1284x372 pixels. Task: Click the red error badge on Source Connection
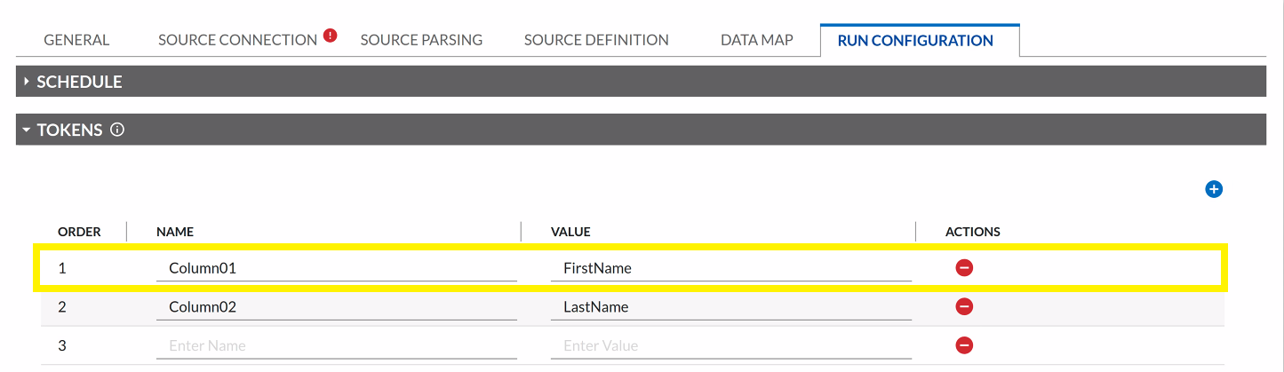pyautogui.click(x=331, y=36)
